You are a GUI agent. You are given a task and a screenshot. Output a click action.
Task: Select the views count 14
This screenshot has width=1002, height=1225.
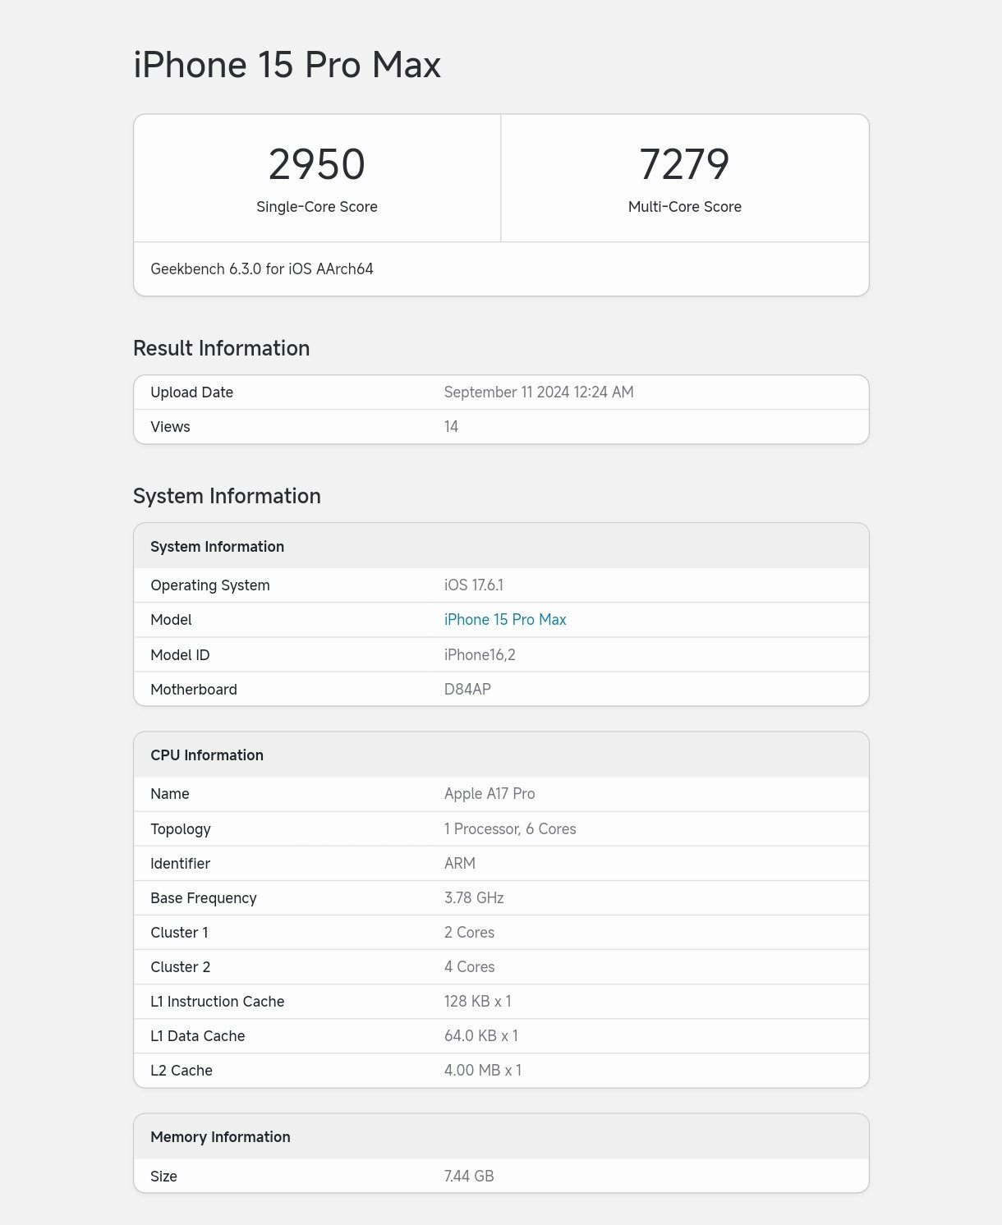(451, 427)
